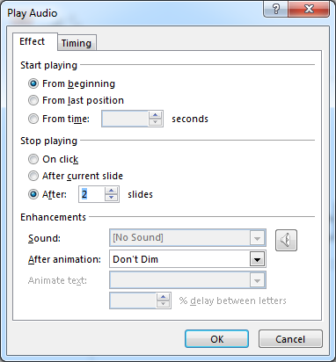Click the OK button
This screenshot has height=362, width=336.
coord(217,339)
